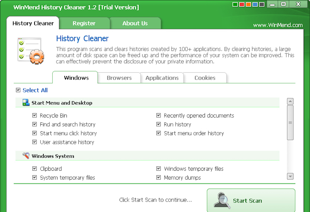310x212 pixels.
Task: Click the Start Scan button
Action: (x=251, y=200)
